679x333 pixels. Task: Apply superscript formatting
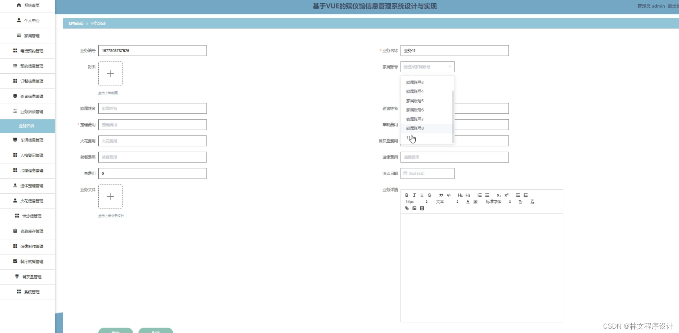506,195
